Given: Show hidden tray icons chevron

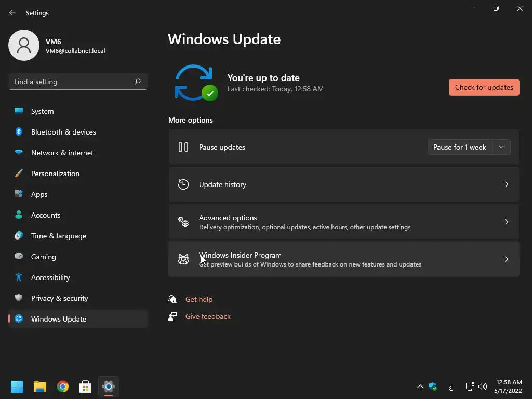Looking at the screenshot, I should [420, 387].
